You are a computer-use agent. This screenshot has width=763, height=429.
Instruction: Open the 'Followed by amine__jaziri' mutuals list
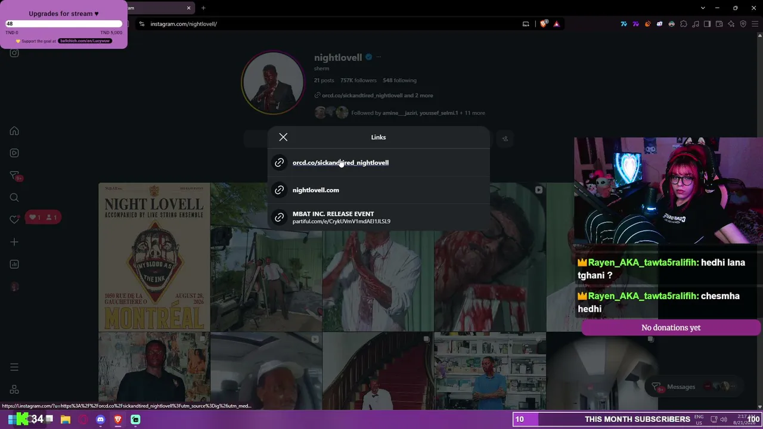coord(418,113)
